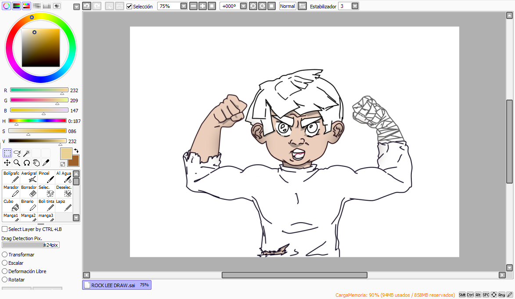Screen dimensions: 515x299
Task: Choose the Deselec. selection eraser tool
Action: click(x=64, y=191)
